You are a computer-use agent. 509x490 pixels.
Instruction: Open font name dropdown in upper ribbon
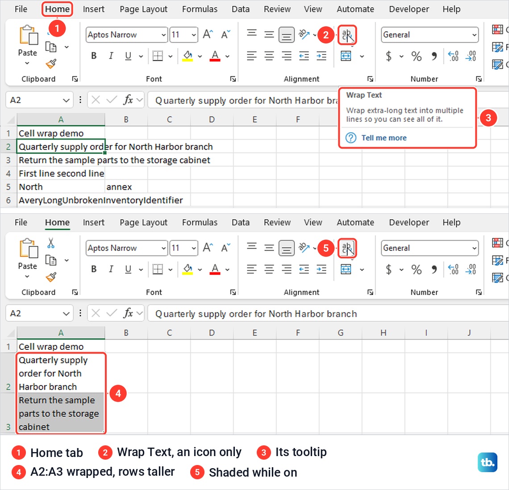pyautogui.click(x=163, y=35)
